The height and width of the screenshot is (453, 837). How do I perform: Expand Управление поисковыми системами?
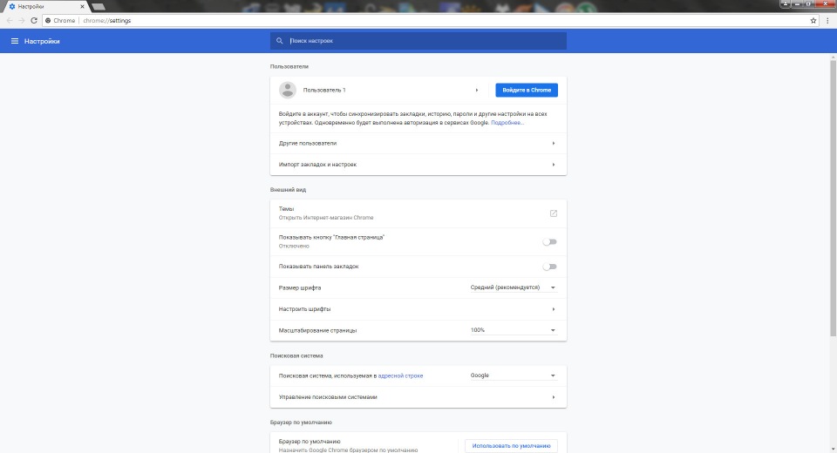coord(418,397)
